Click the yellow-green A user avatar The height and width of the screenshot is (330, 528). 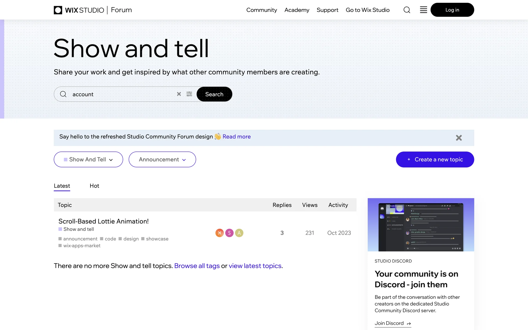point(239,233)
